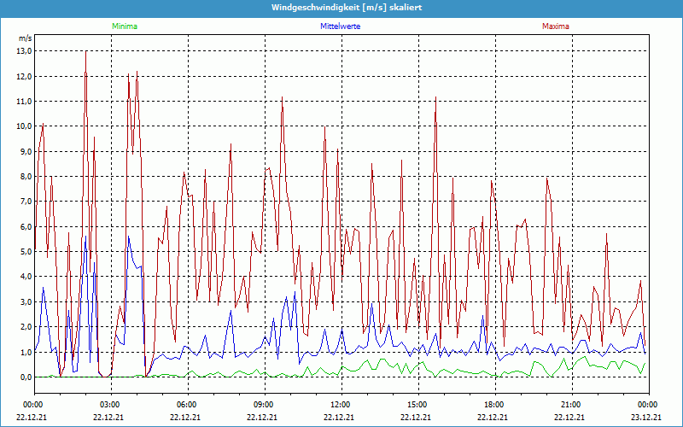Click the 23.12.21 date label
Viewport: 683px width, 427px height.
[x=648, y=418]
